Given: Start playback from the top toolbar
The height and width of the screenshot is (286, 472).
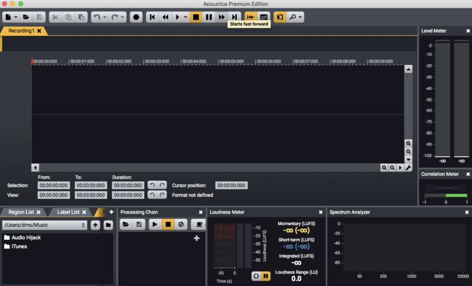Looking at the screenshot, I should click(x=177, y=17).
